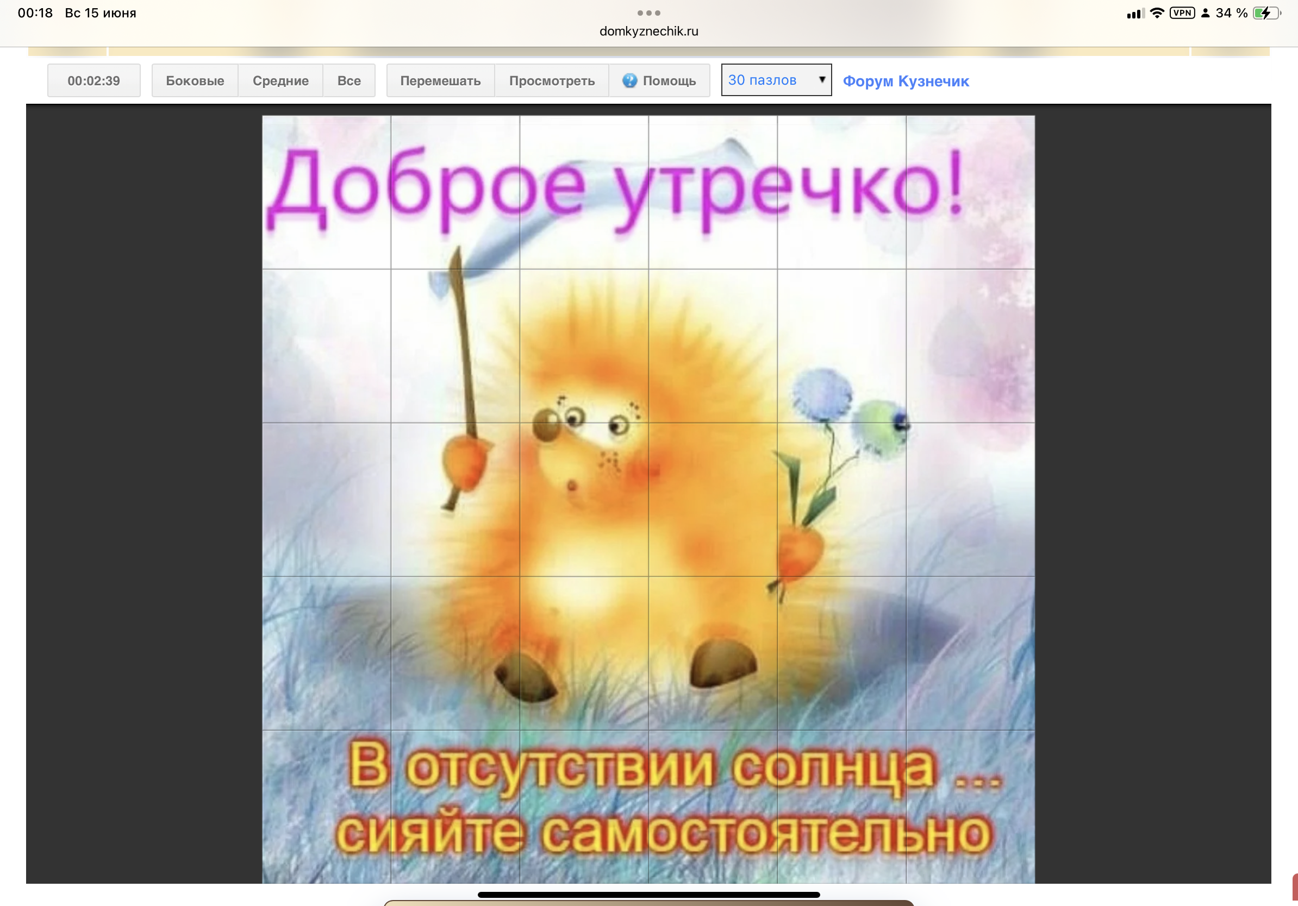1298x906 pixels.
Task: Tap the VPN status indicator
Action: (1182, 13)
